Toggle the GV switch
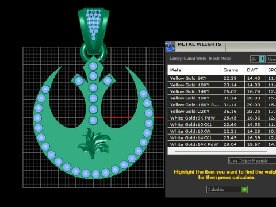The height and width of the screenshot is (207, 276). (x=258, y=59)
